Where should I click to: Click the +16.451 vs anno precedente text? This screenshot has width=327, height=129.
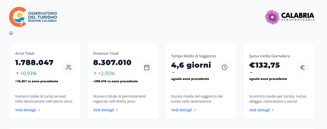click(x=36, y=81)
